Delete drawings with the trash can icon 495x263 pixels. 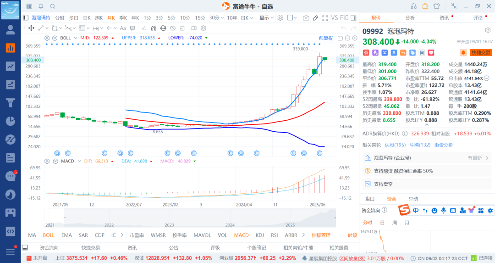[182, 28]
